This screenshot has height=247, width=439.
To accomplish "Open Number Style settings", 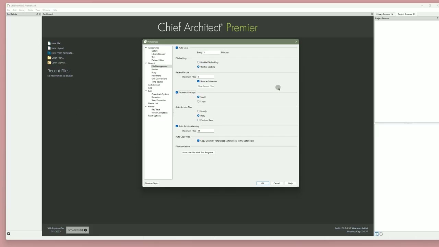I will pos(152,183).
